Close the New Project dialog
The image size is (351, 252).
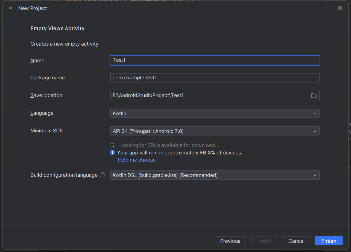[x=340, y=8]
